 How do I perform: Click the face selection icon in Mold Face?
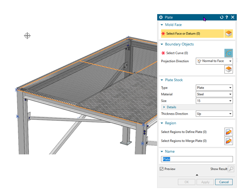tap(229, 33)
